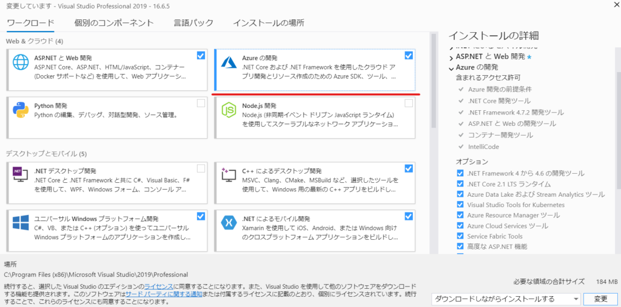Toggle Azure Cloud Services ツール option
This screenshot has width=621, height=307.
click(460, 226)
